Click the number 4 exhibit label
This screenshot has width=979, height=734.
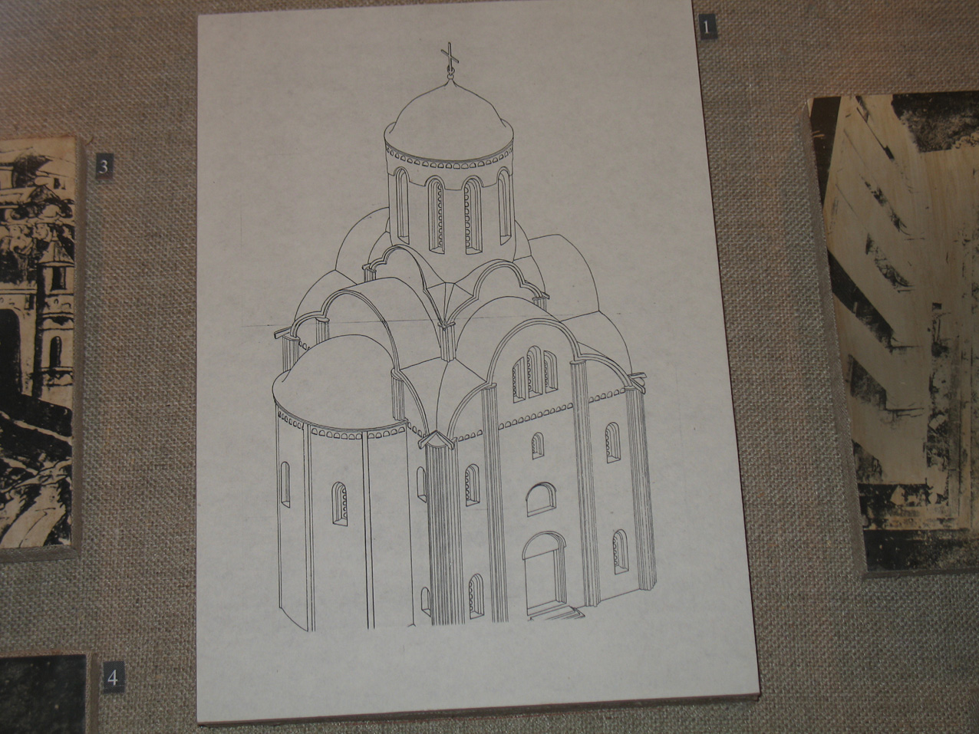pyautogui.click(x=112, y=677)
